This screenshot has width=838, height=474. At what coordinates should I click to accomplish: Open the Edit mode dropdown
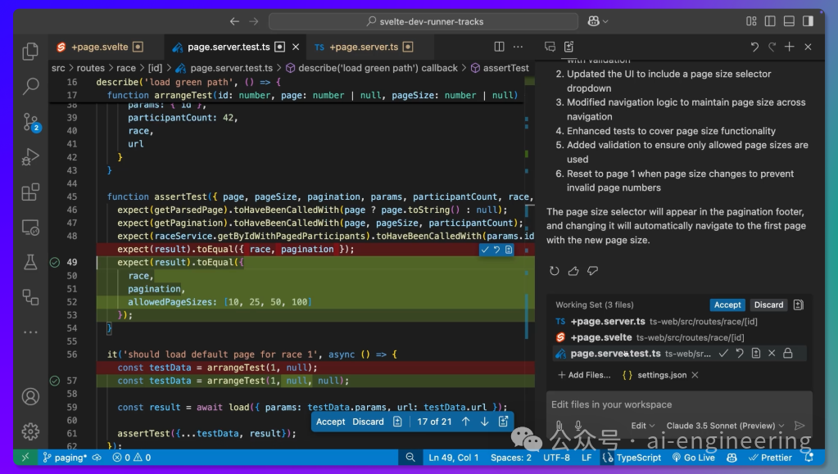pyautogui.click(x=643, y=426)
